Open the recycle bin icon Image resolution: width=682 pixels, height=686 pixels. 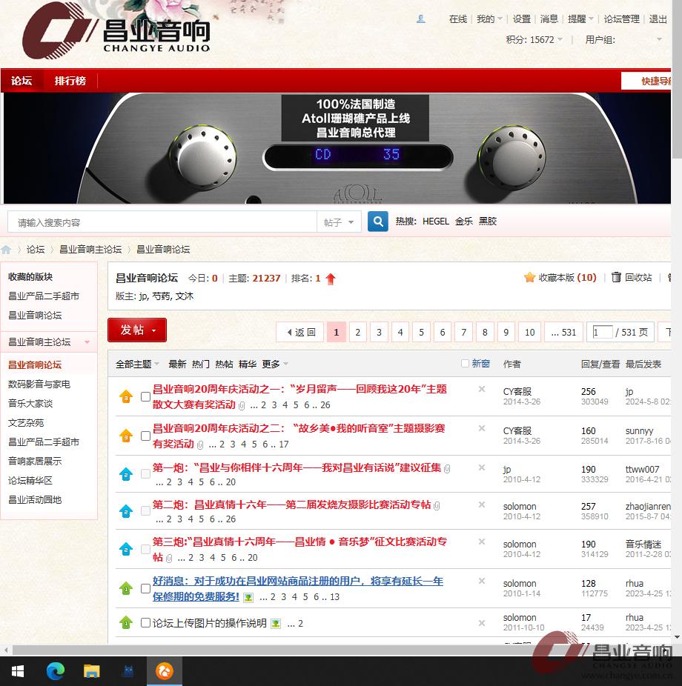616,277
